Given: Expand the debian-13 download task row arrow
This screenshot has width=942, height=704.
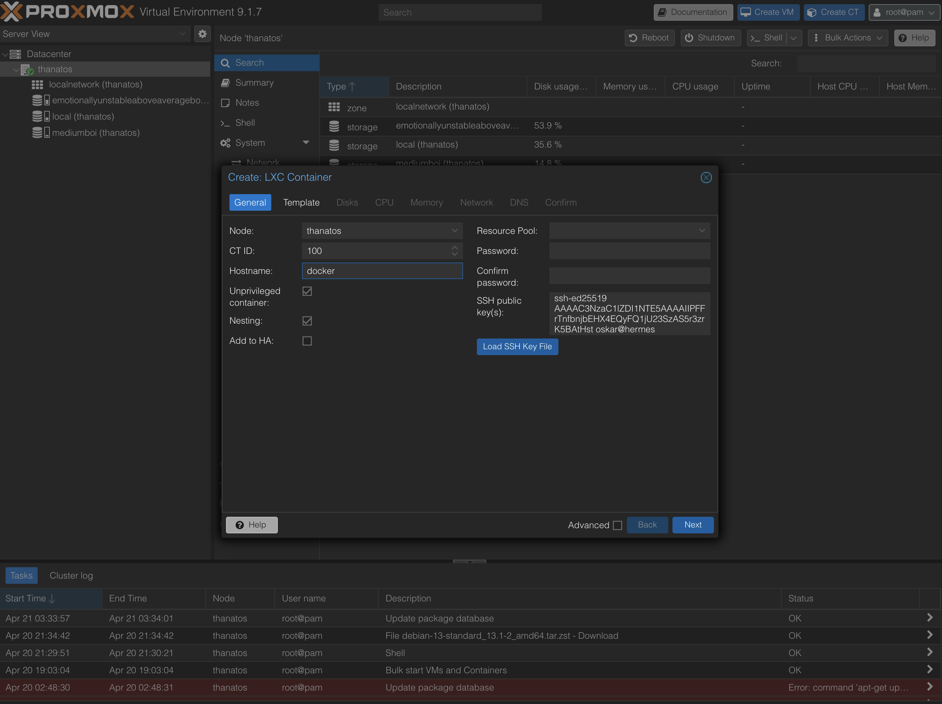Looking at the screenshot, I should pos(930,636).
